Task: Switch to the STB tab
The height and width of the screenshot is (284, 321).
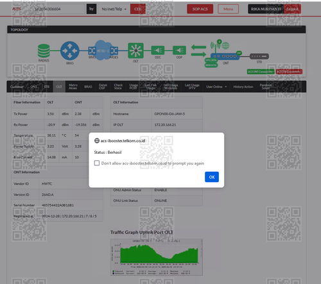Action: pos(47,87)
